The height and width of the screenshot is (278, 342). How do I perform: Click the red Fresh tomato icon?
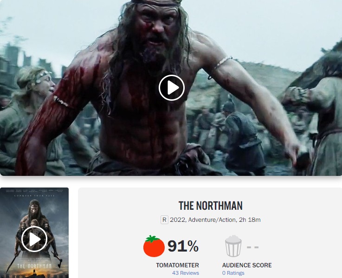[x=154, y=246]
